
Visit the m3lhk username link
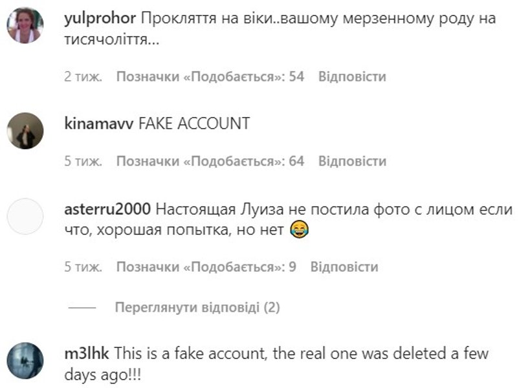pyautogui.click(x=88, y=354)
